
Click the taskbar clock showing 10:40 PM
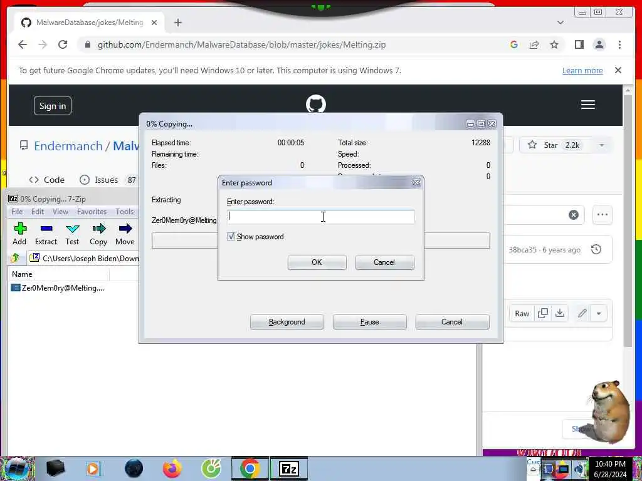[x=610, y=468]
